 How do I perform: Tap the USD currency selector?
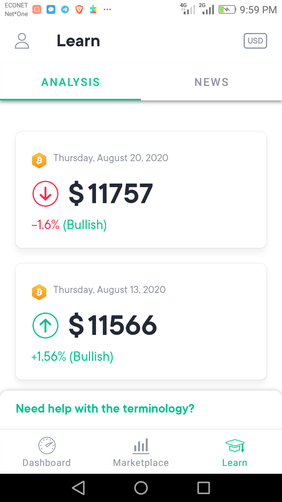tap(255, 41)
